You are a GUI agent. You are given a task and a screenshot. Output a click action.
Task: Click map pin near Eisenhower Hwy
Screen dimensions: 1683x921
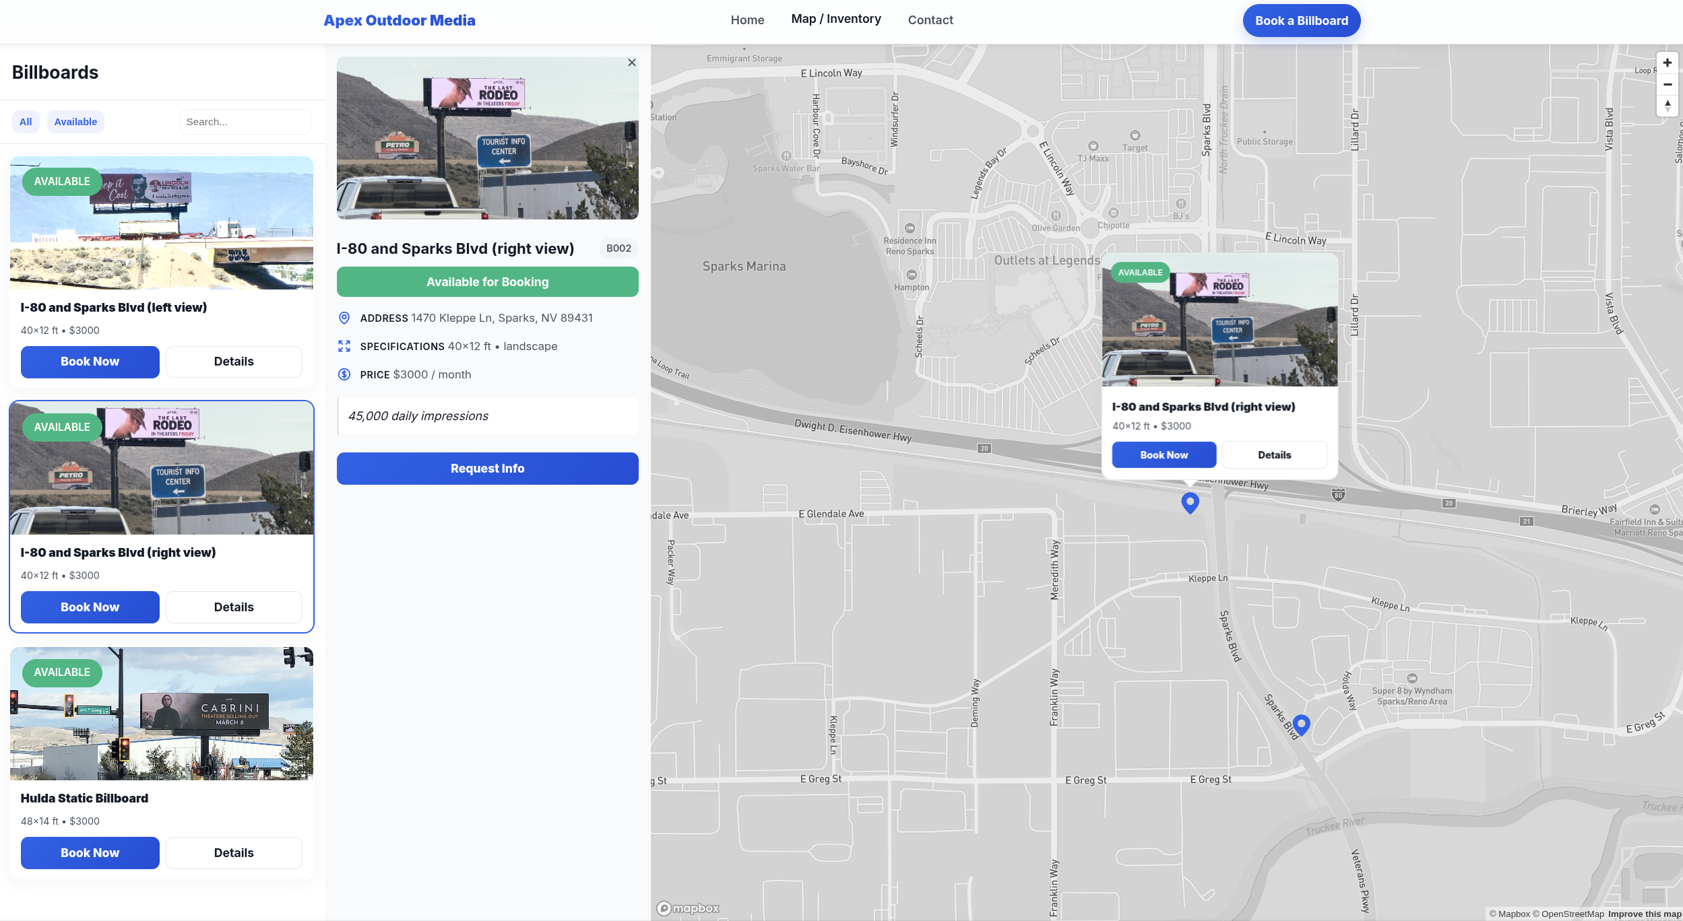1190,502
